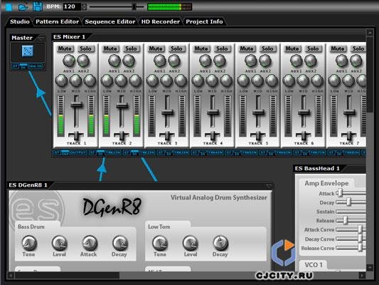Click the blue Master module icon
379x285 pixels.
[28, 51]
